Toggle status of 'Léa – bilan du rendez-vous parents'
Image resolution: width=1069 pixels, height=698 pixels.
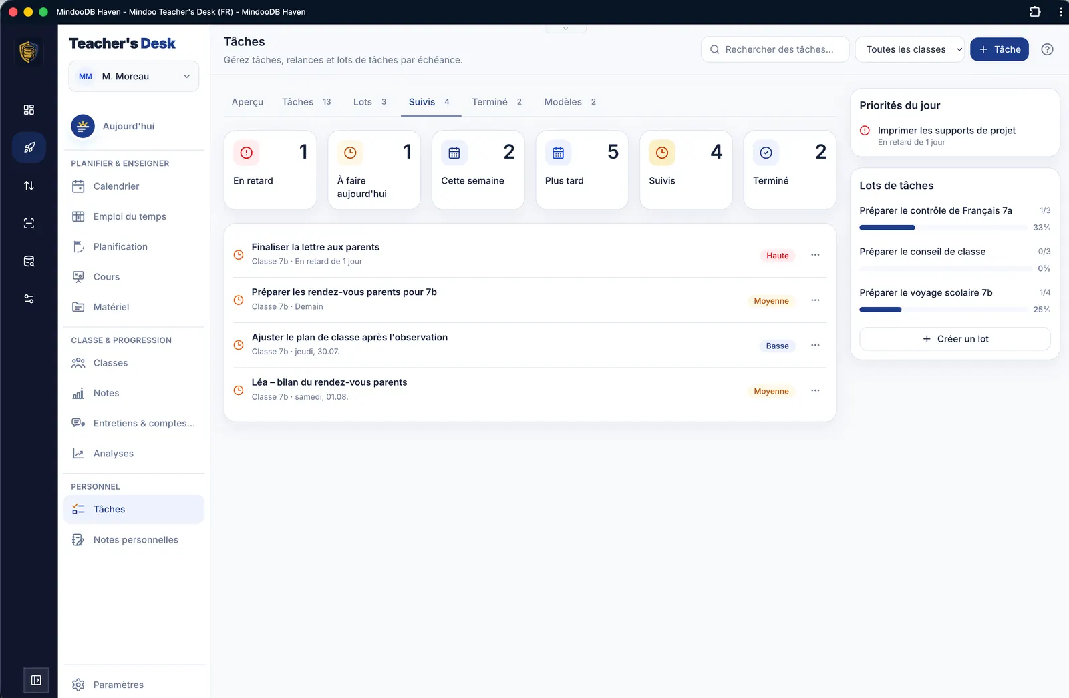click(x=238, y=390)
